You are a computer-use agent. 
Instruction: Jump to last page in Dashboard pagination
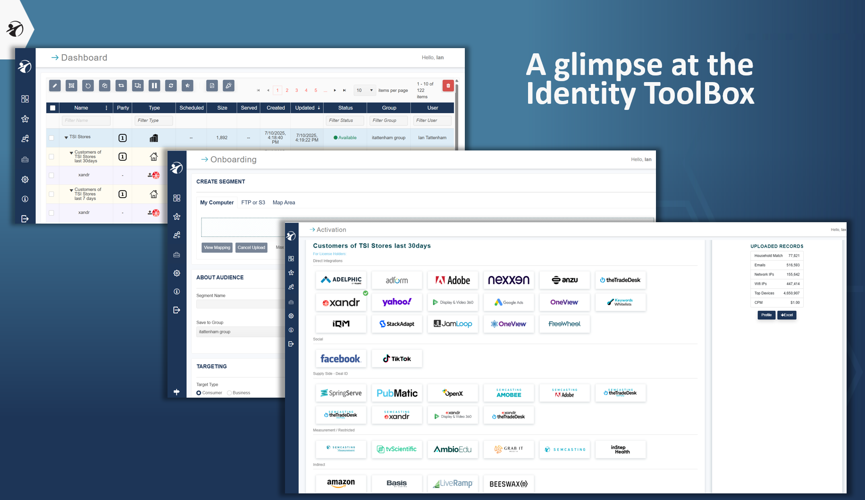(344, 90)
